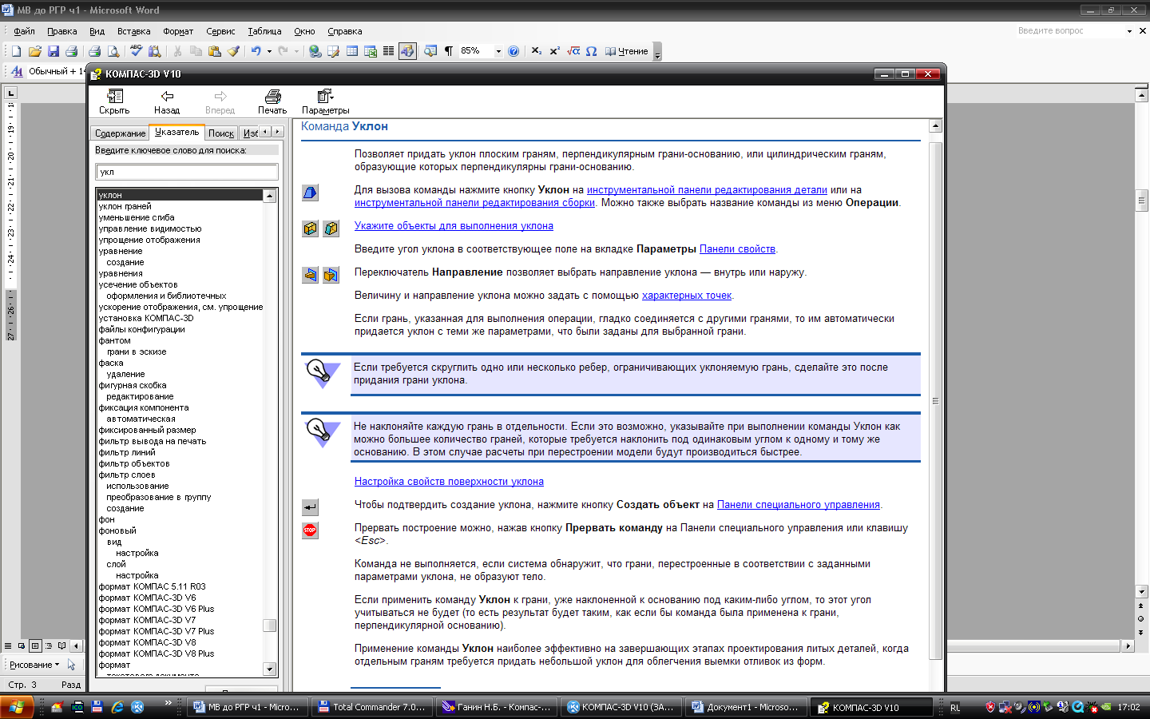Click the Tables and Borders icon
The image size is (1150, 719).
[x=334, y=51]
